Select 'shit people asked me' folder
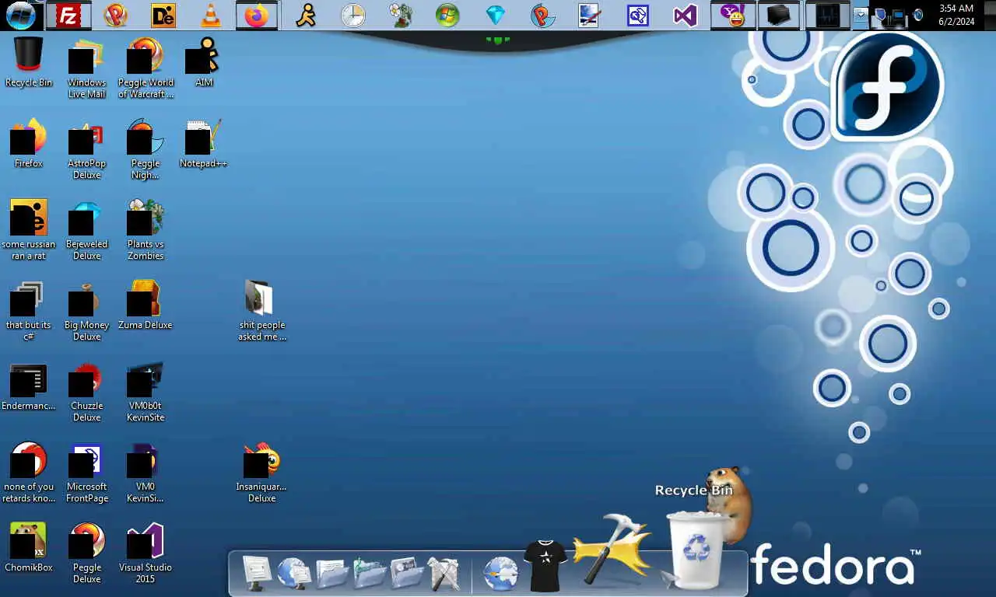The width and height of the screenshot is (996, 597). [x=261, y=311]
